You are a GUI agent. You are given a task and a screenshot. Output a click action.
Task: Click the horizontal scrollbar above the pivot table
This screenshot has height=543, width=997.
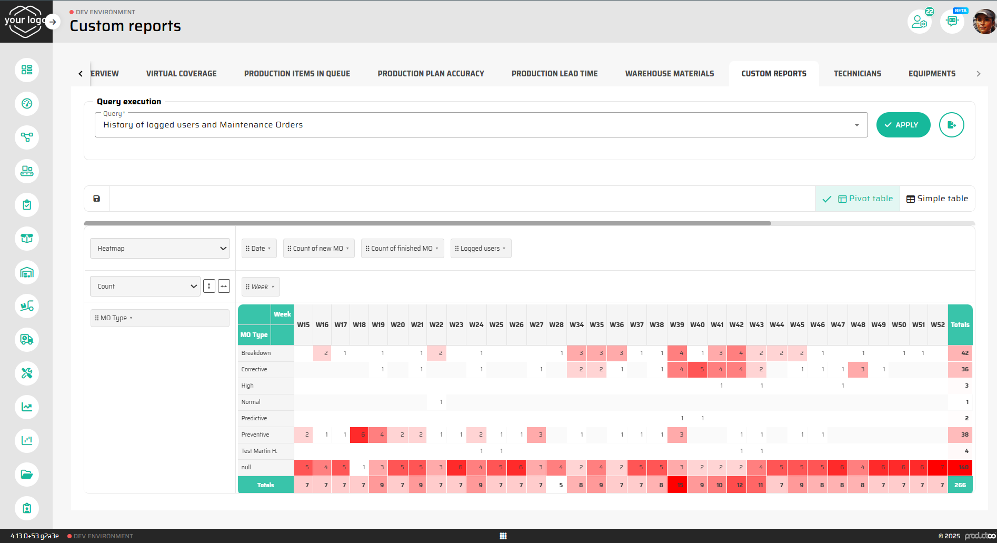tap(427, 223)
